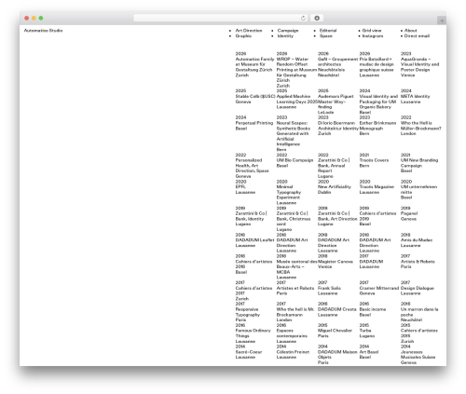Open Automatico Family at Museum für Gestaltung project

(254, 64)
